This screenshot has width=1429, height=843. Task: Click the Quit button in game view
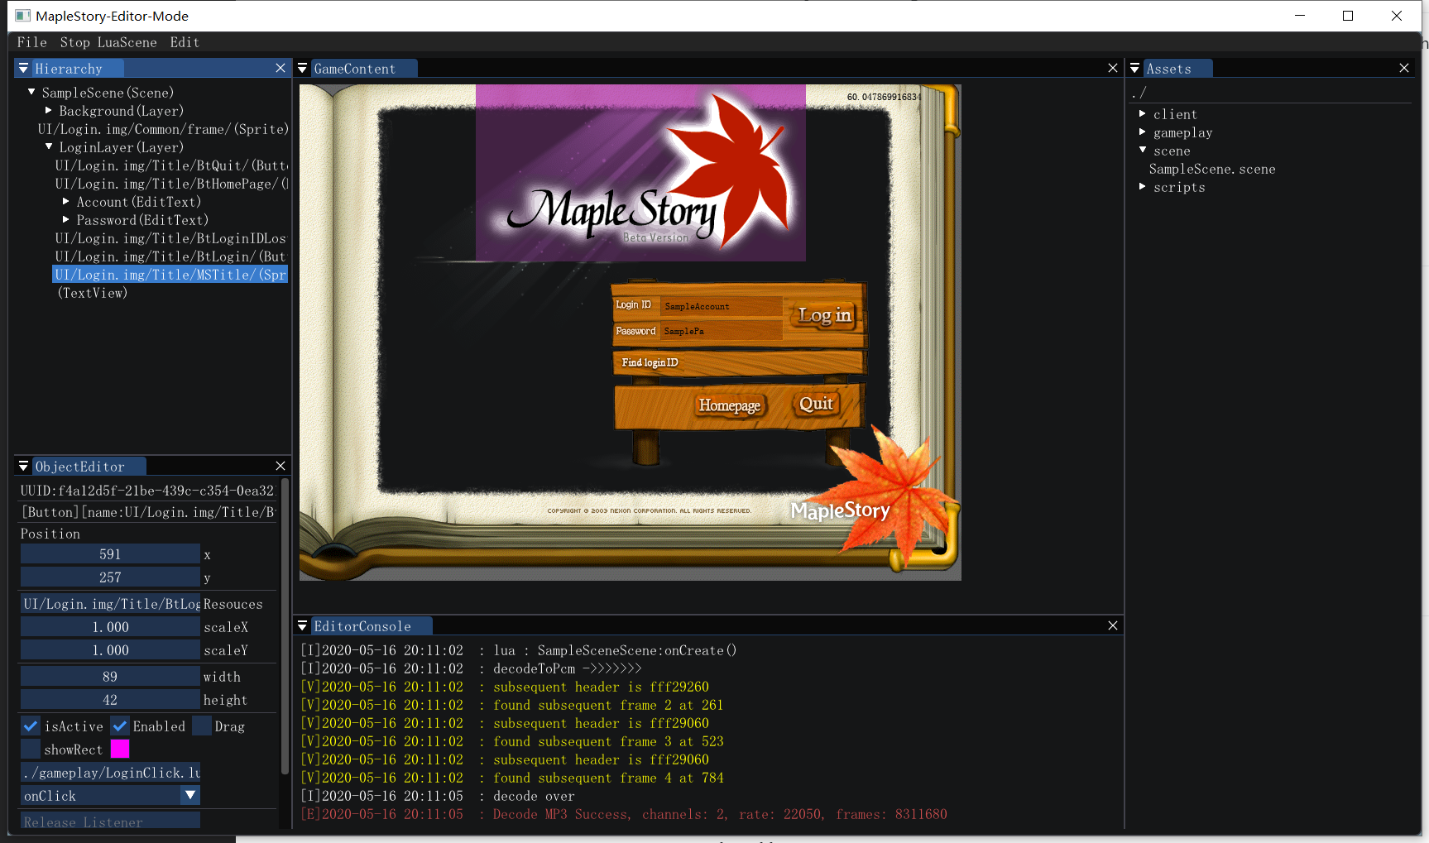point(816,404)
